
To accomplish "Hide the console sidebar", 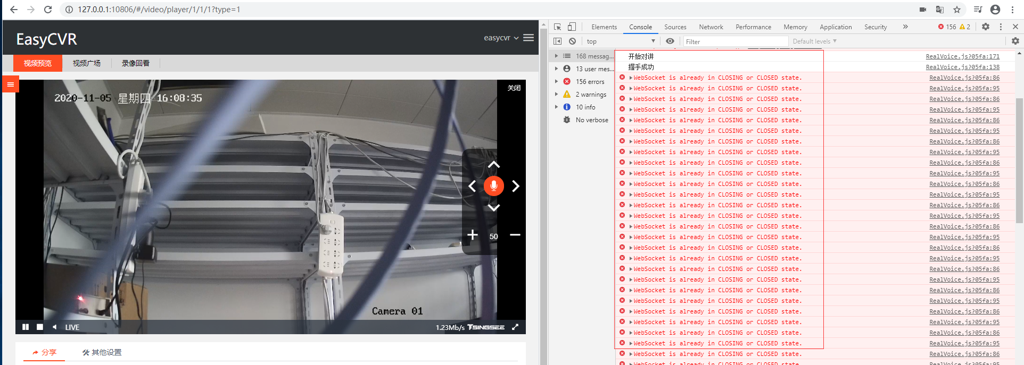I will coord(557,41).
